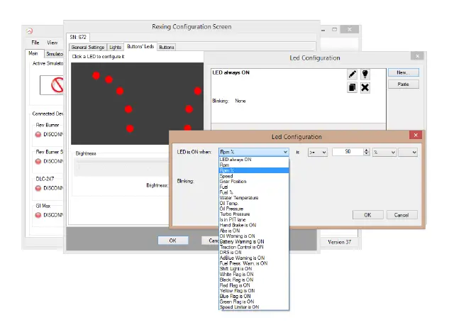Image resolution: width=449 pixels, height=330 pixels.
Task: Click the light bulb test icon
Action: pos(365,74)
